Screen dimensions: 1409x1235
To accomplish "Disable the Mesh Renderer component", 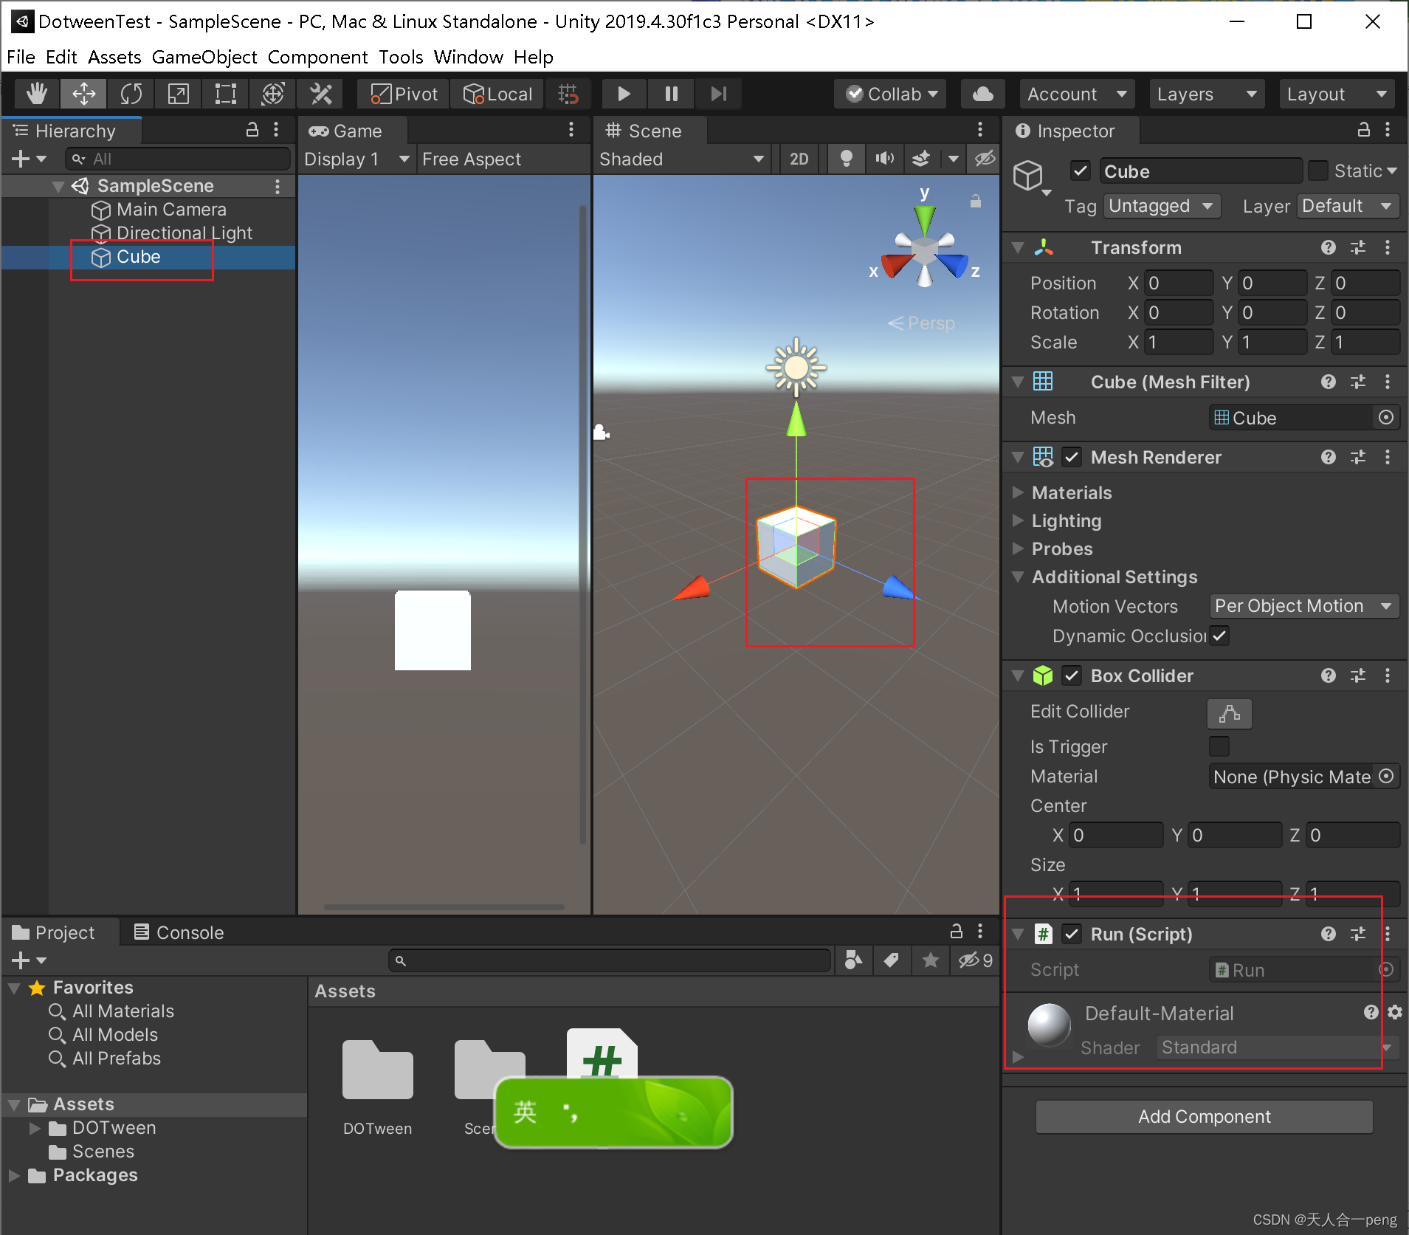I will tap(1072, 457).
